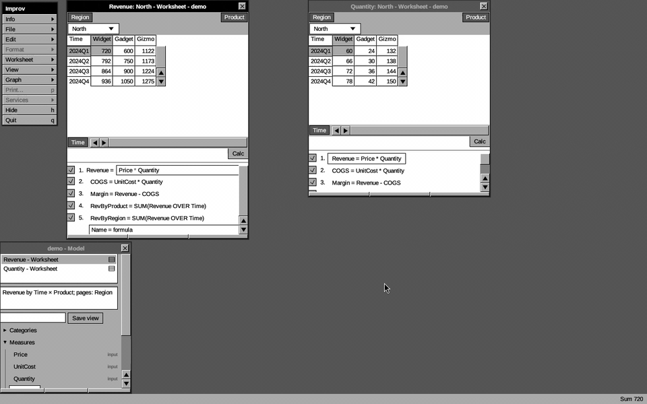The height and width of the screenshot is (404, 647).
Task: Collapse the Measures tree section
Action: [x=5, y=342]
